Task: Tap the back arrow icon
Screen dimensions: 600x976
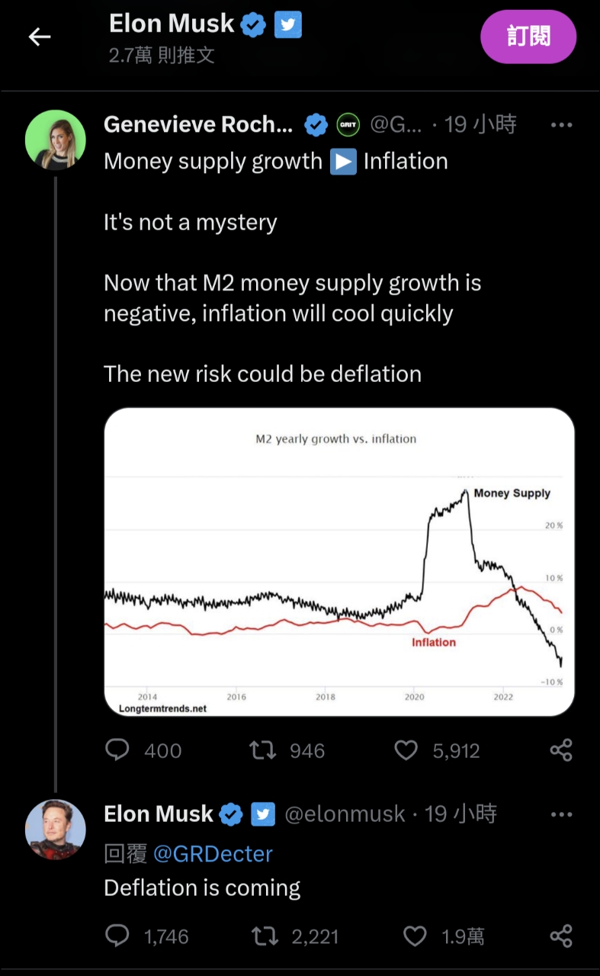Action: pyautogui.click(x=40, y=37)
